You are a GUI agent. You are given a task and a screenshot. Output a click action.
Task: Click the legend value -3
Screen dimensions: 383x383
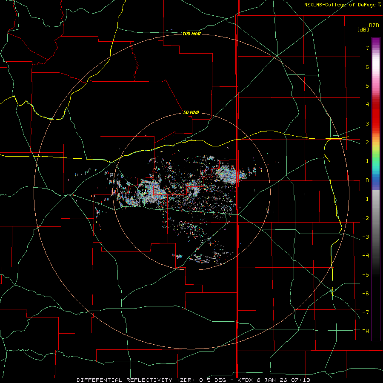[x=366, y=237]
